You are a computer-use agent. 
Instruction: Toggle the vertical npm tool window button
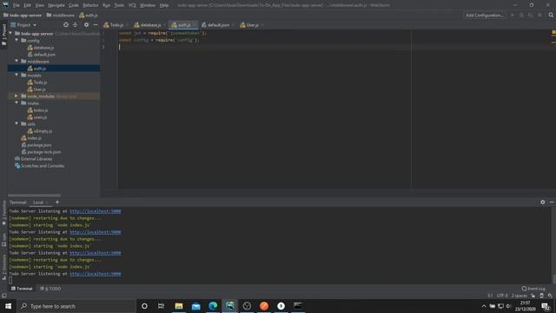pos(3,240)
